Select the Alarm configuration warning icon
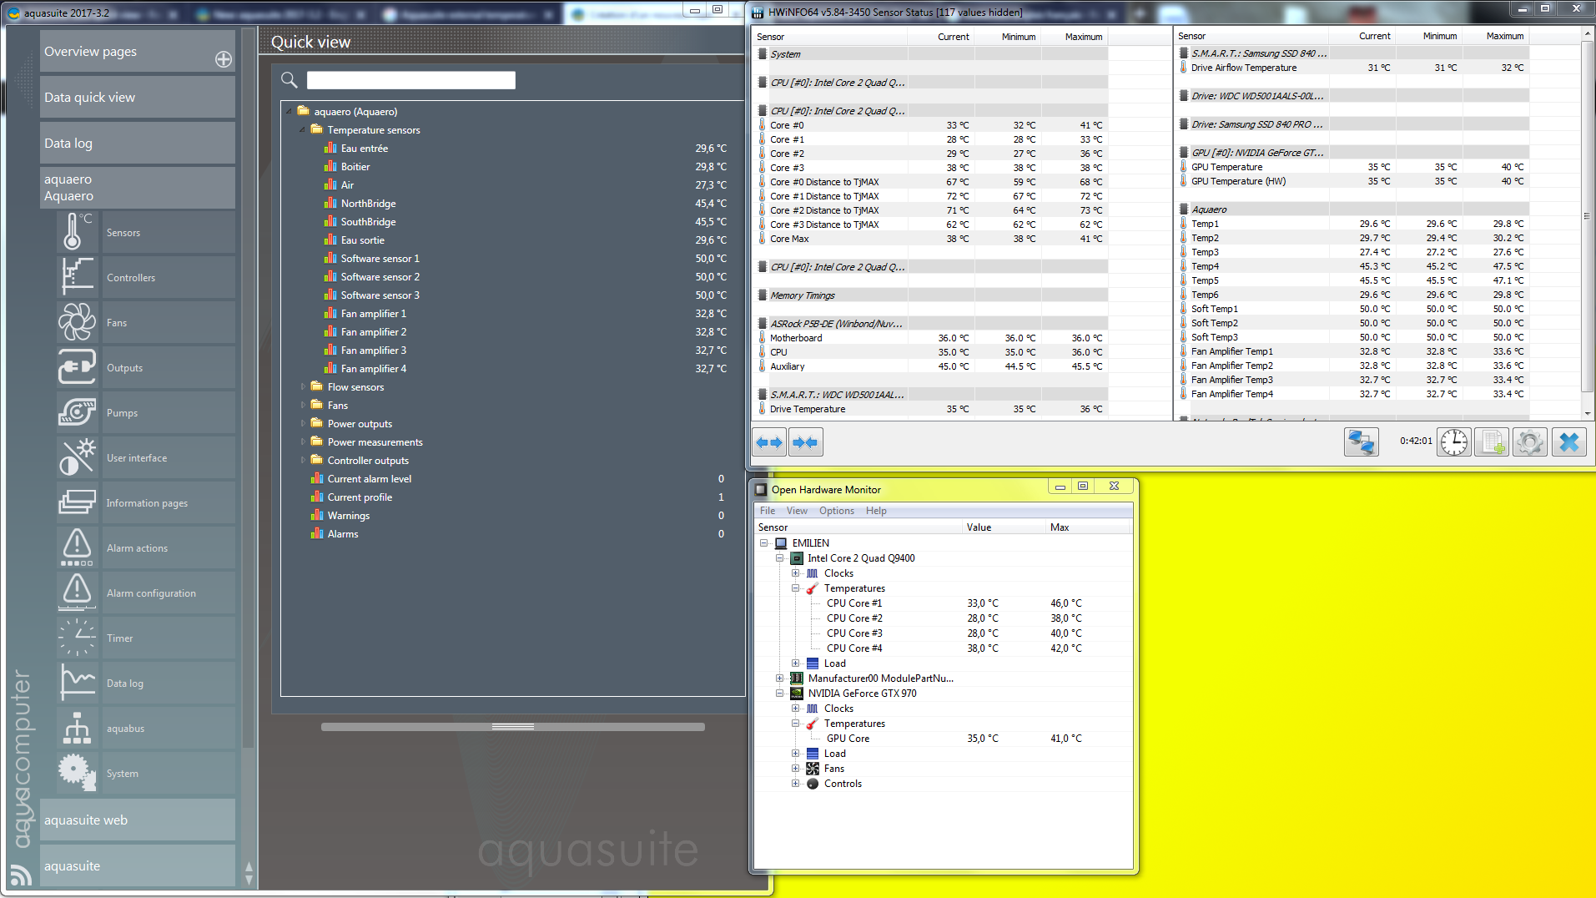The width and height of the screenshot is (1596, 898). [77, 593]
